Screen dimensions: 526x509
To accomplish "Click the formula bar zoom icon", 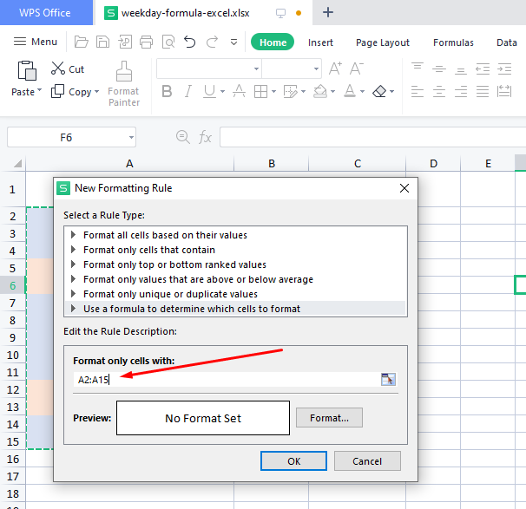I will click(x=183, y=137).
